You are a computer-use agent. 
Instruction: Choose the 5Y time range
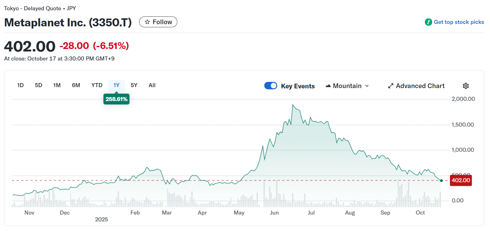[134, 85]
